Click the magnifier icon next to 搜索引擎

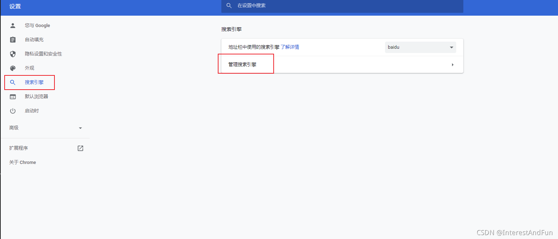(x=13, y=83)
